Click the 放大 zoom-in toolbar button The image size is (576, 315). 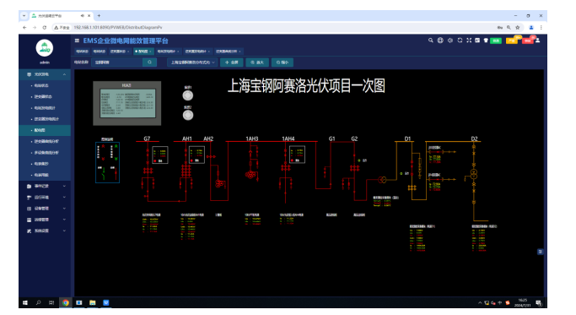coord(257,62)
